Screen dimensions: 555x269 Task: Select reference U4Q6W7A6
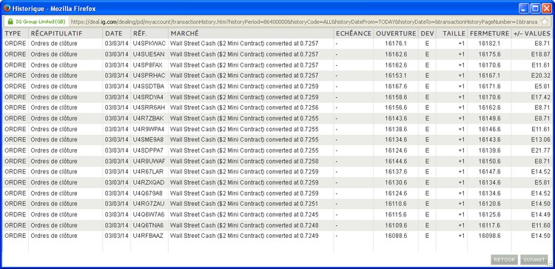pos(149,214)
